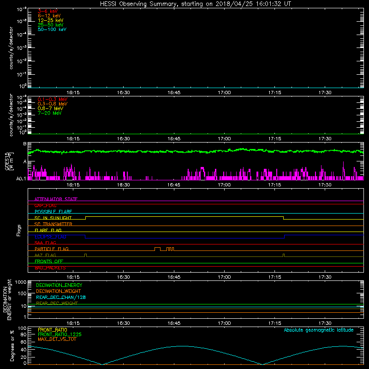Click the DECIMATION_ENERGY legend label
Screen dimensions: 369x369
point(59,285)
